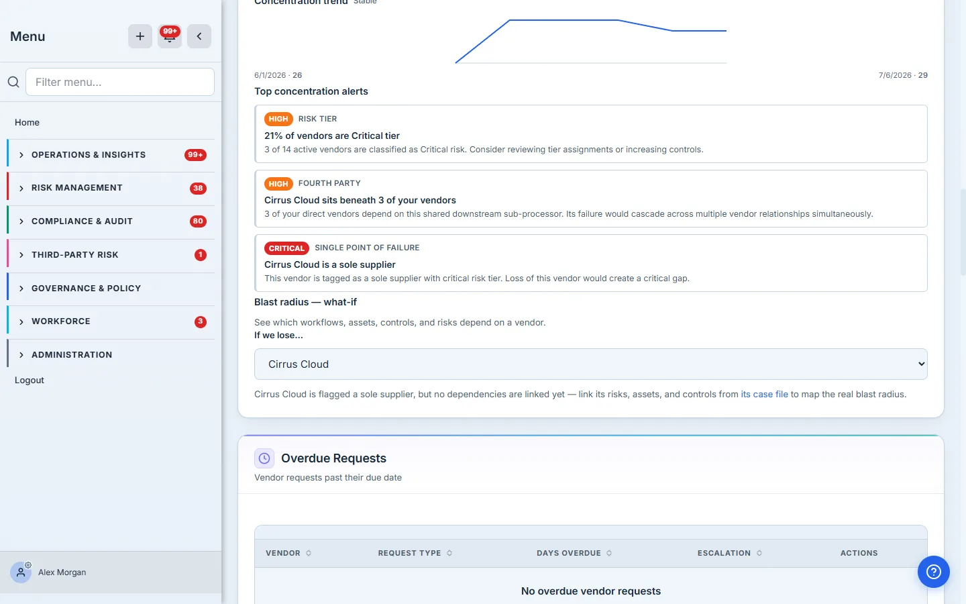Image resolution: width=966 pixels, height=604 pixels.
Task: Sort by Request Type column sort icon
Action: 449,553
